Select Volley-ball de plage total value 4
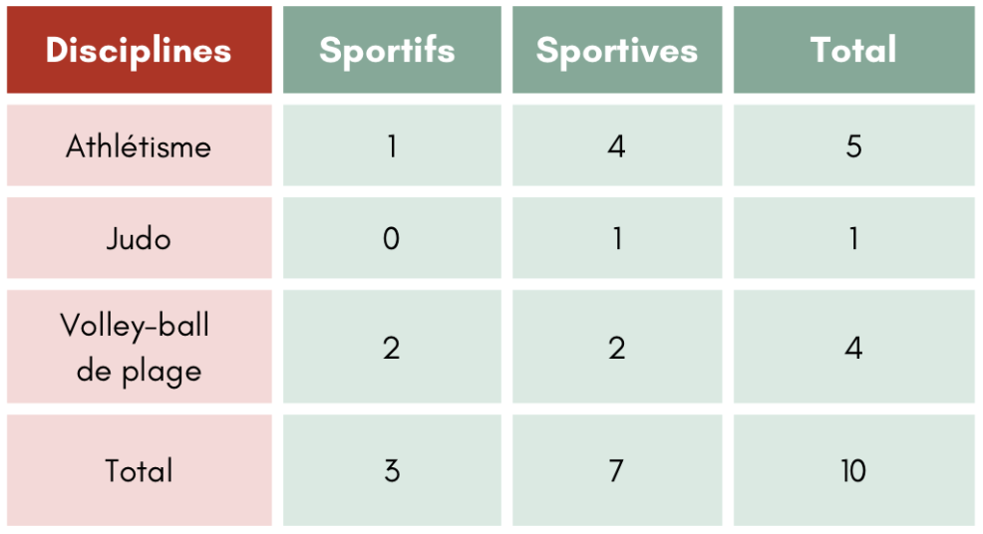This screenshot has width=983, height=534. pyautogui.click(x=853, y=348)
